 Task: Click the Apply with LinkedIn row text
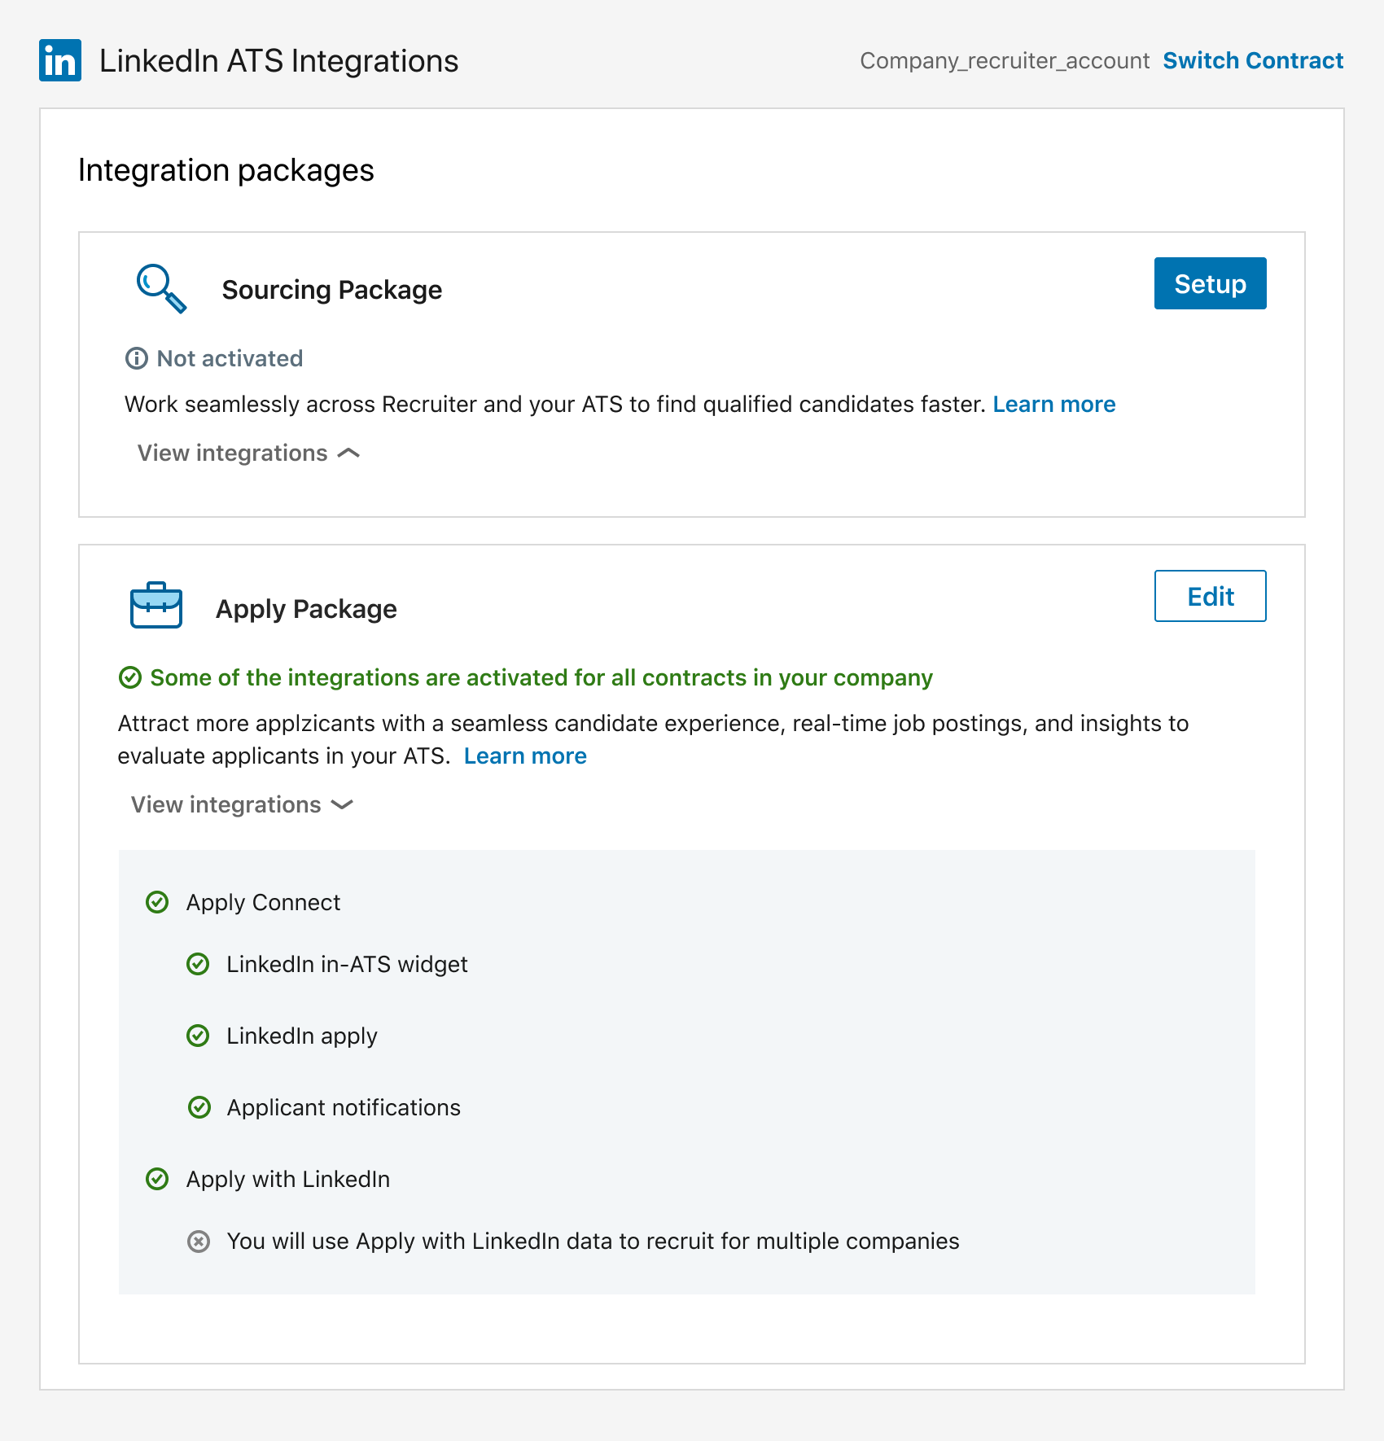pos(288,1179)
